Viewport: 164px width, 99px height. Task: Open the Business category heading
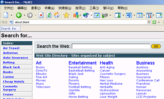coord(145,63)
